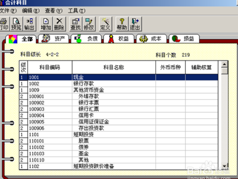Image resolution: width=238 pixels, height=179 pixels.
Task: Open the 工具(T) menu
Action: (77, 11)
